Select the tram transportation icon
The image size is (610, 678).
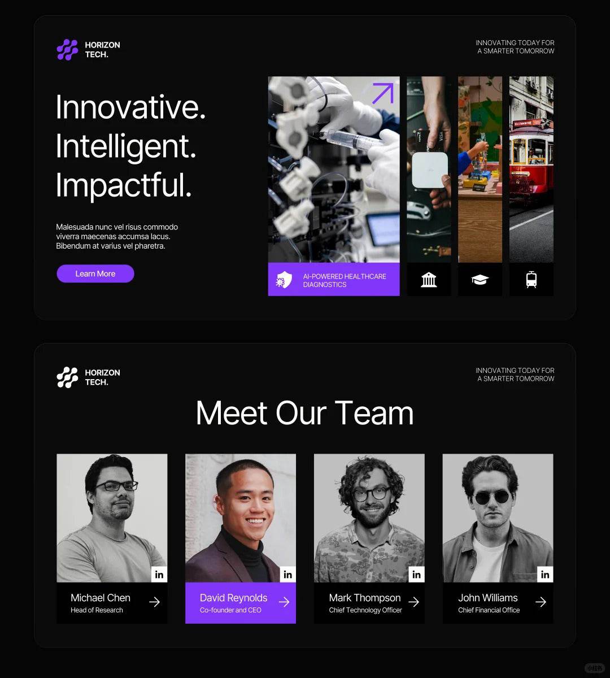531,279
